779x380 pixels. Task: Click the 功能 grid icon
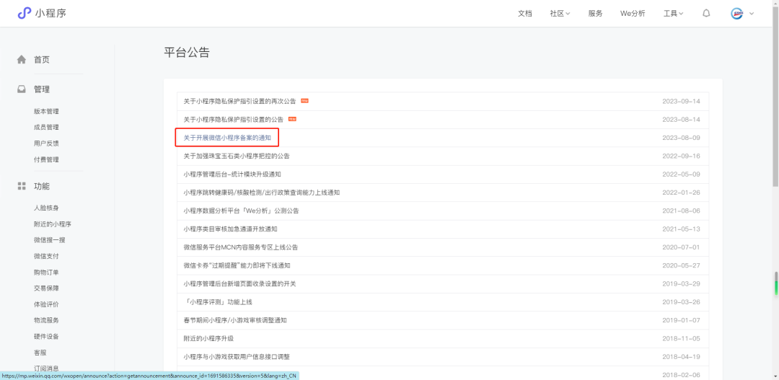[x=22, y=186]
